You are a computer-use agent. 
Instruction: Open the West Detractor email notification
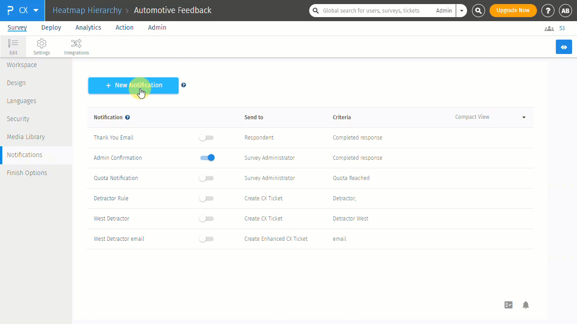click(x=119, y=239)
